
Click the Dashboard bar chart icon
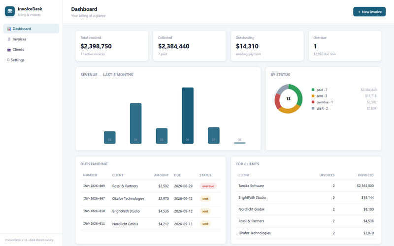click(9, 29)
